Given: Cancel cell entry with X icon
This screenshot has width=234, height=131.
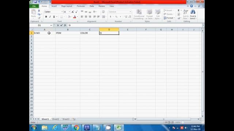Looking at the screenshot, I should point(58,25).
